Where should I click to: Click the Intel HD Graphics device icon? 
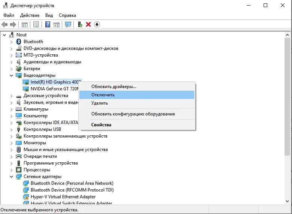coord(26,82)
